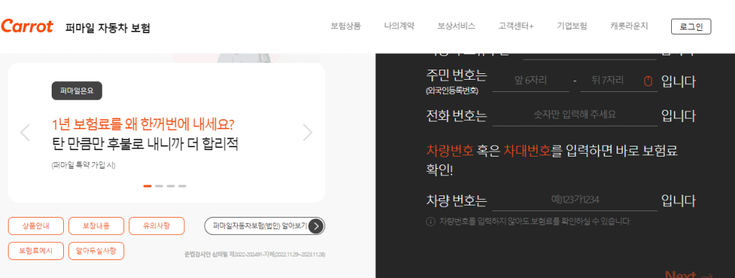Click the 퍼마일 자동차 보험 title text

pos(108,28)
